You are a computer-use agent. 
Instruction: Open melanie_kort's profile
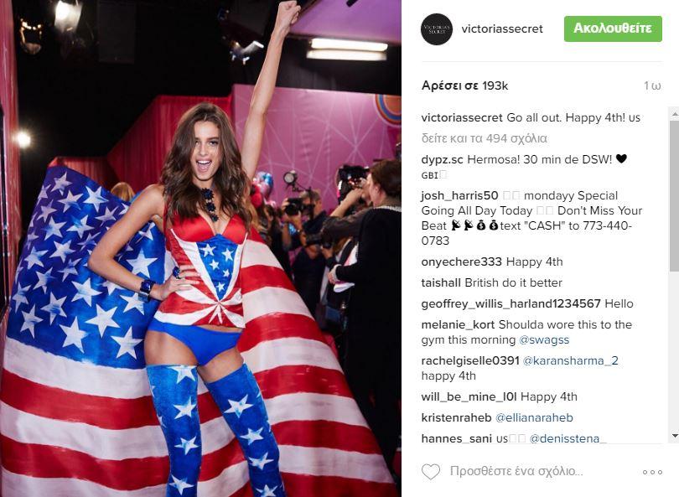click(458, 324)
